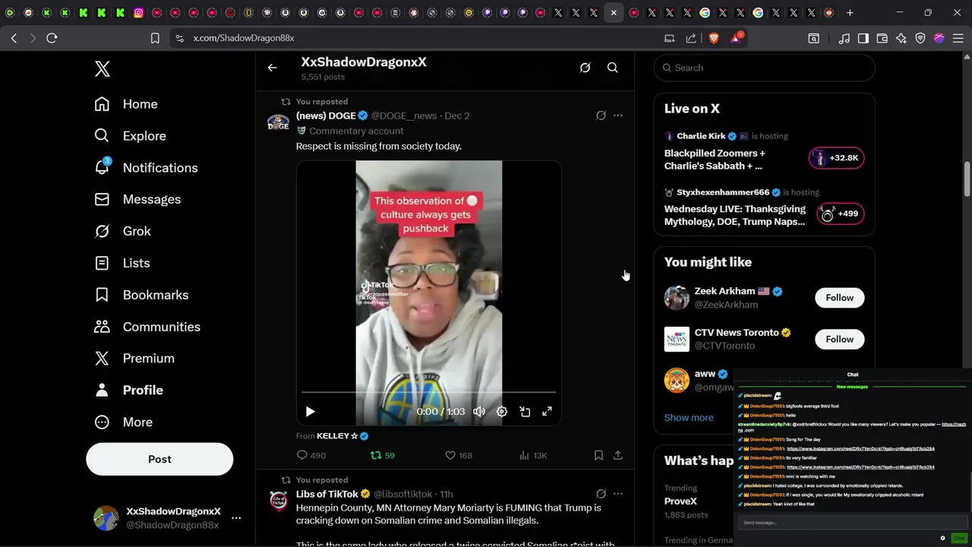Image resolution: width=972 pixels, height=547 pixels.
Task: Bookmark this page in address bar
Action: (155, 38)
